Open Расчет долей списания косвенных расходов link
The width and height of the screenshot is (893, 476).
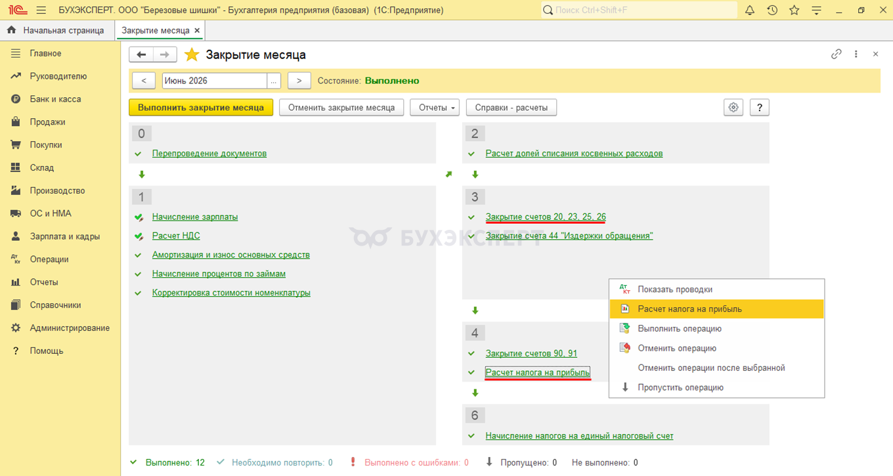click(575, 154)
